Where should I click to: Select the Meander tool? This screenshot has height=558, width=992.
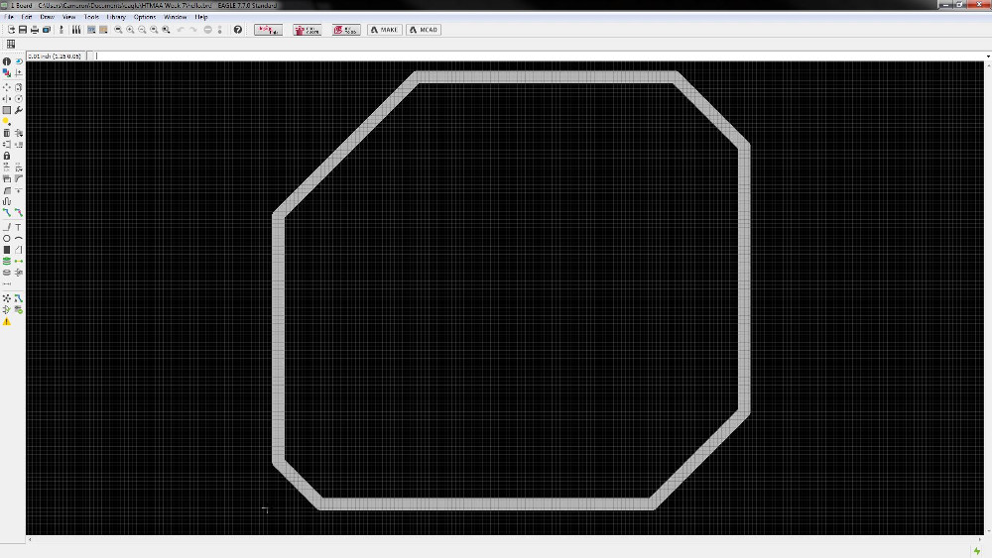[x=7, y=201]
